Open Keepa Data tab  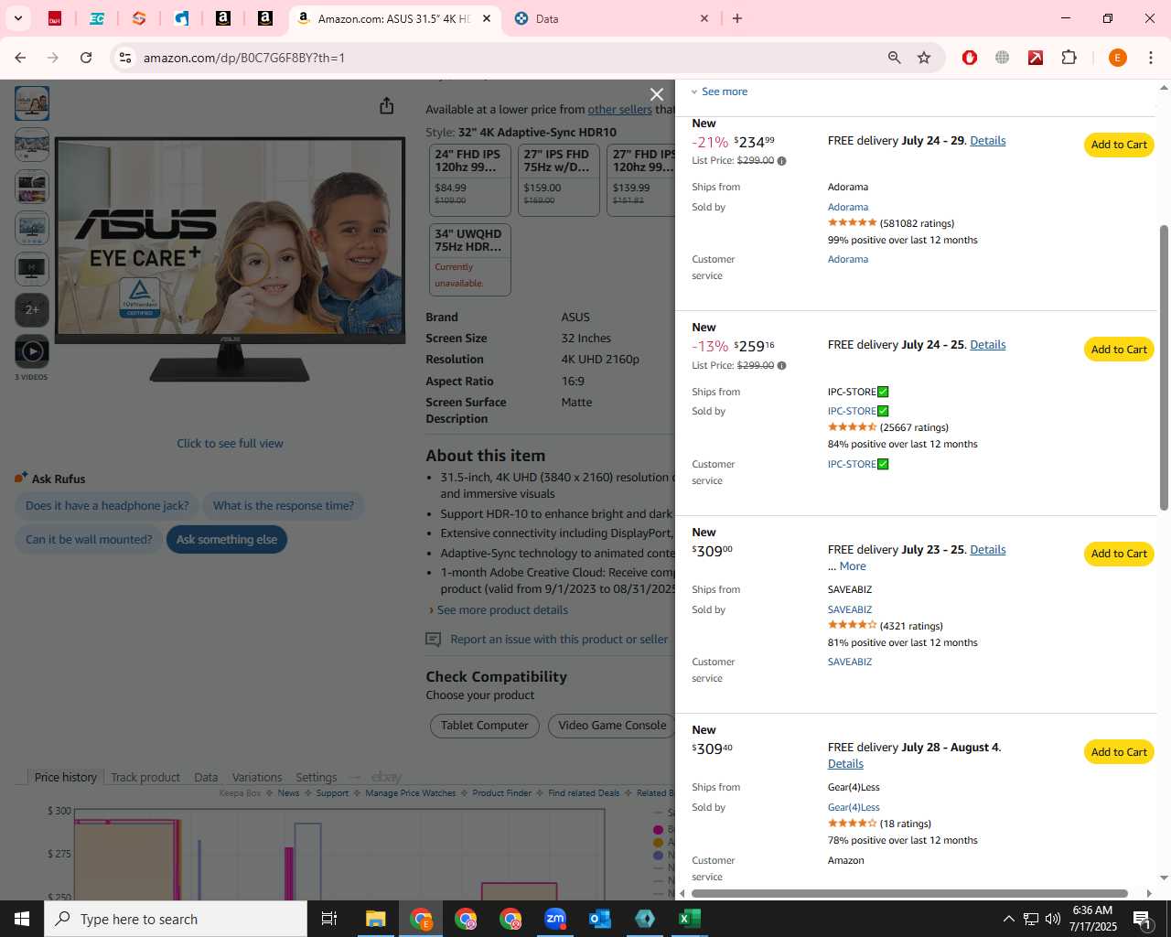(x=206, y=778)
